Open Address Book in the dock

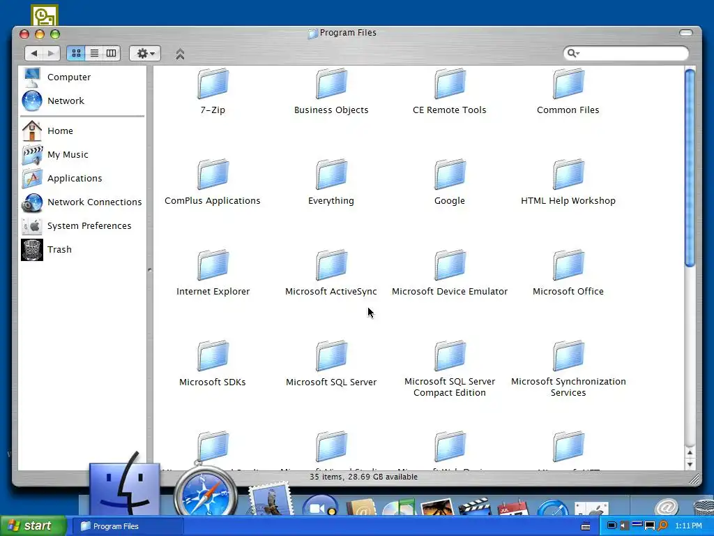(361, 507)
